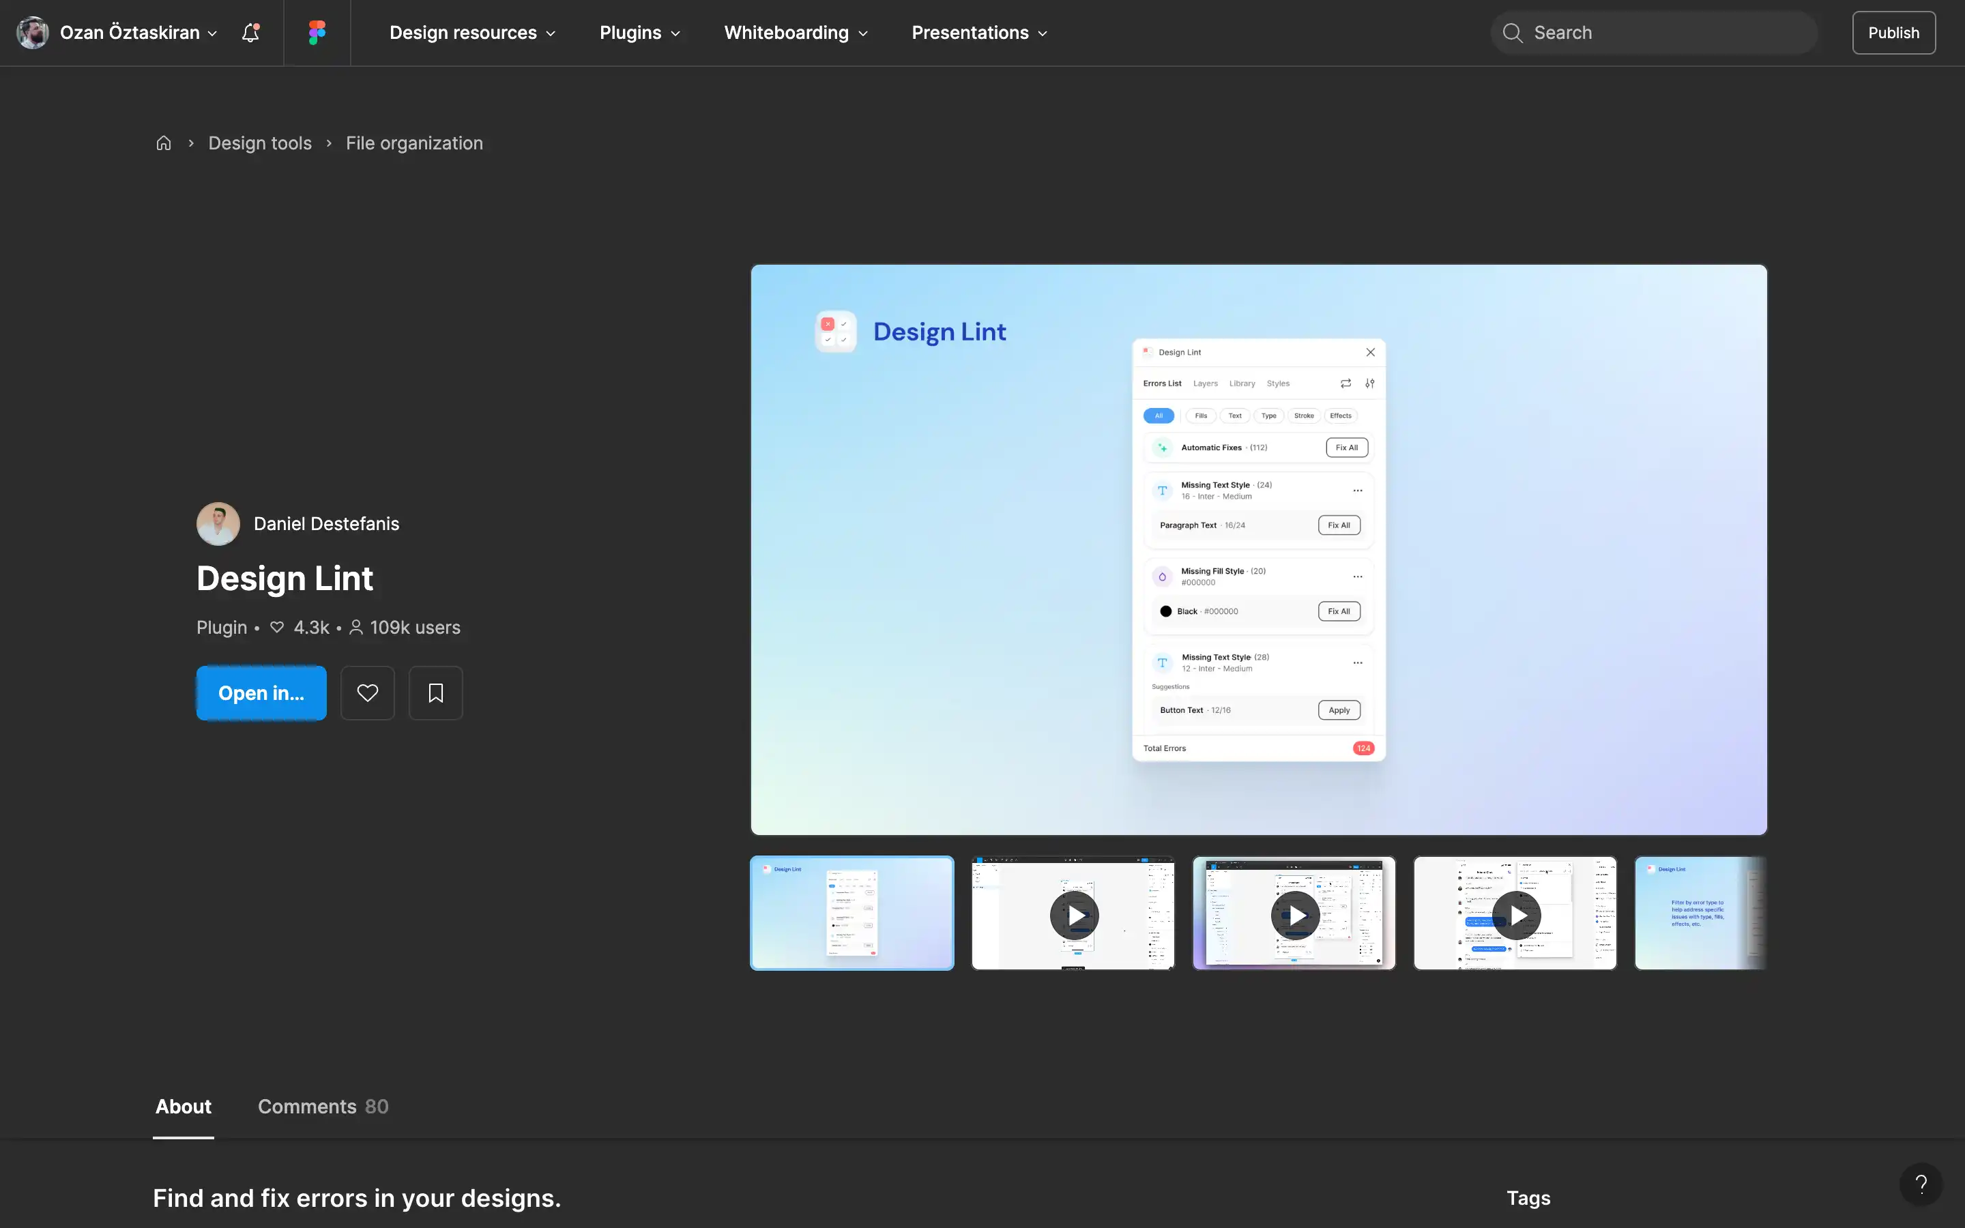Save the plugin with the bookmark button

[x=436, y=692]
